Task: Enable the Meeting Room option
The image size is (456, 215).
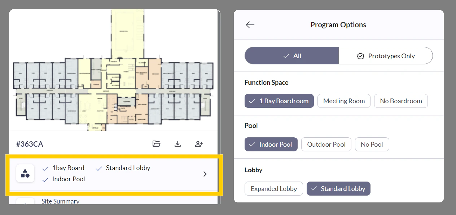Action: 344,101
